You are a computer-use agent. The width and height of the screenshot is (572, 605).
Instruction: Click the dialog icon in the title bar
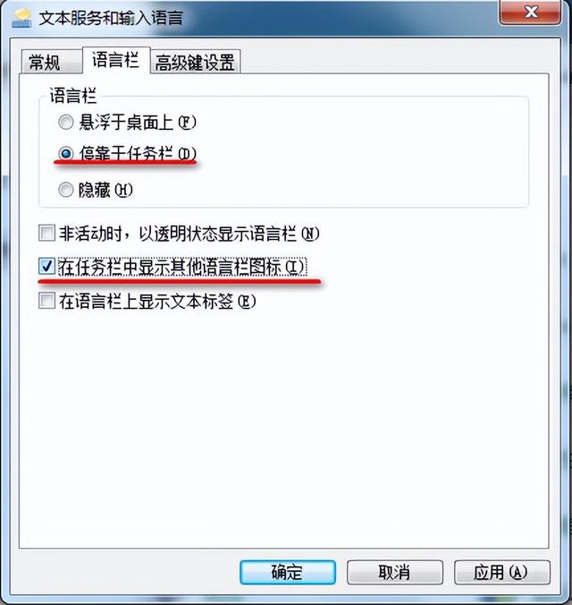click(x=22, y=18)
